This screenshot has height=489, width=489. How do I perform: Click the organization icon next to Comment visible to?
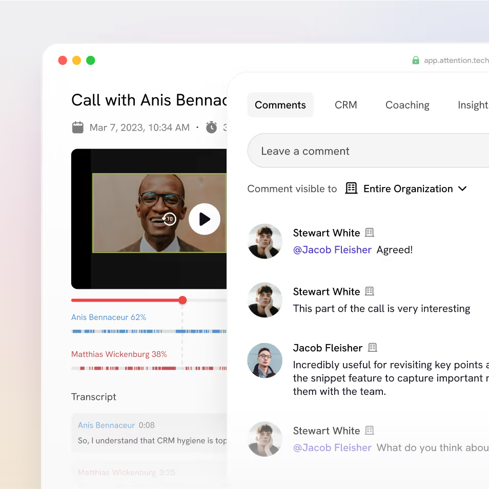[351, 188]
